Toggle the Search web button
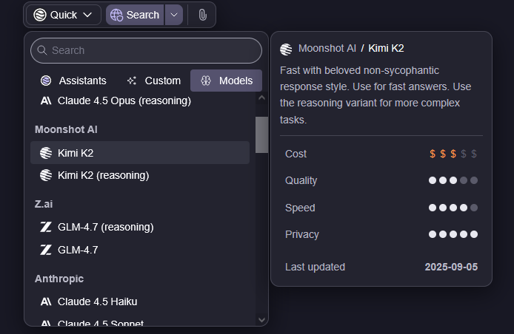 (135, 15)
